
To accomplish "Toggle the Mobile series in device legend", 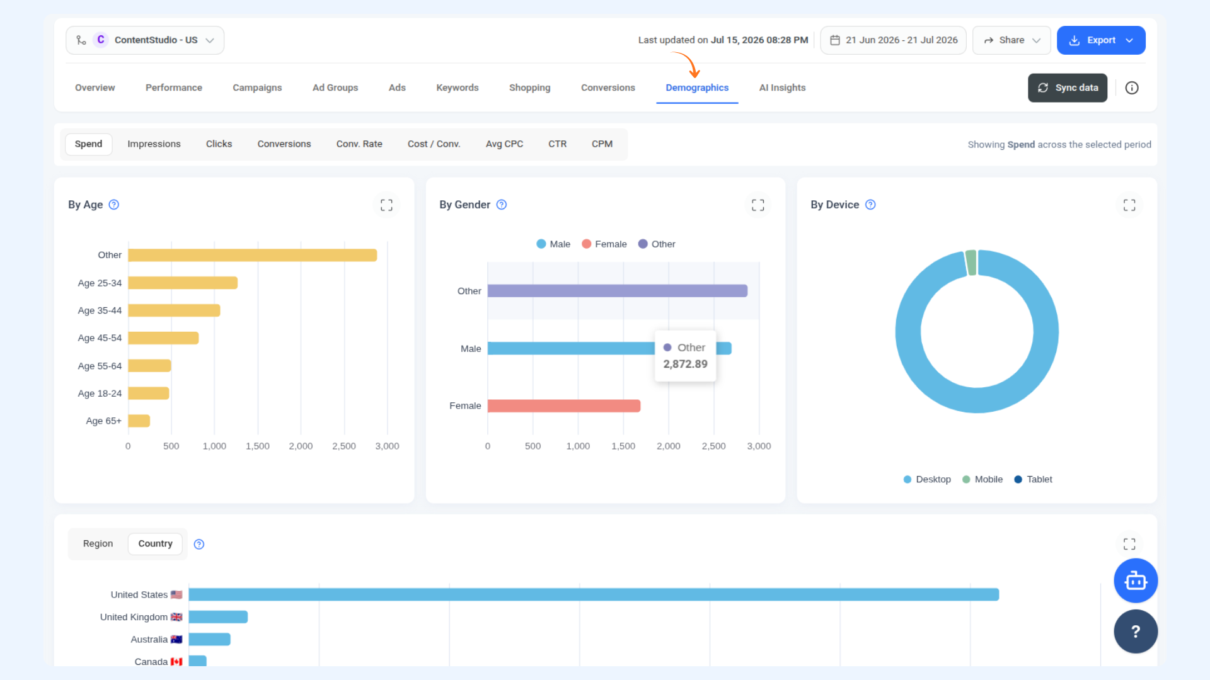I will click(982, 479).
